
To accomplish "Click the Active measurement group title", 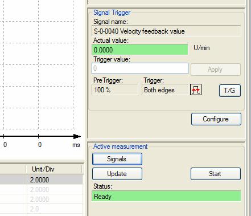I will (120, 146).
